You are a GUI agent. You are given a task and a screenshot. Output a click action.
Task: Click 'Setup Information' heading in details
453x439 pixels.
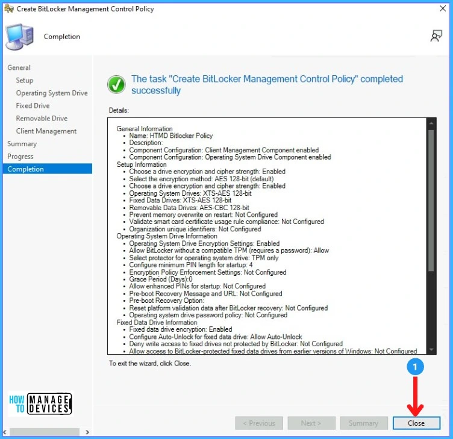pos(142,164)
